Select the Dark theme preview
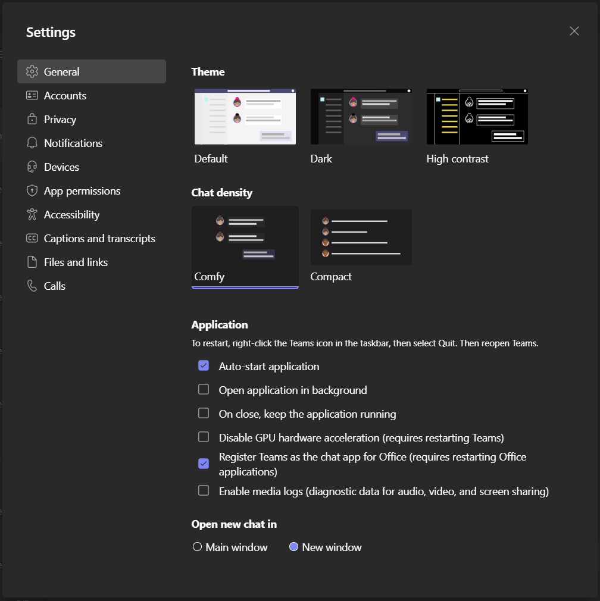 click(361, 116)
